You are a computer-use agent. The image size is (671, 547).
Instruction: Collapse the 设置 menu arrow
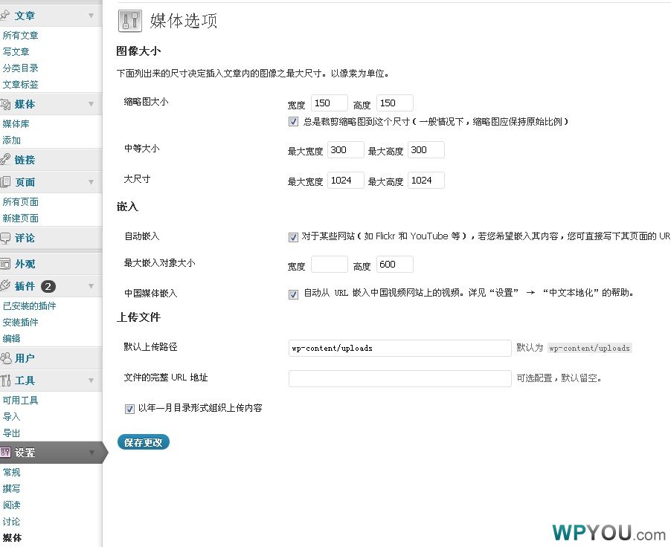91,452
